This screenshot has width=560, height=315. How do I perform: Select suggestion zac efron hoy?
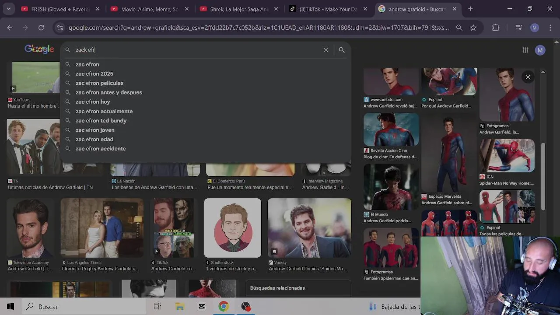click(x=205, y=102)
